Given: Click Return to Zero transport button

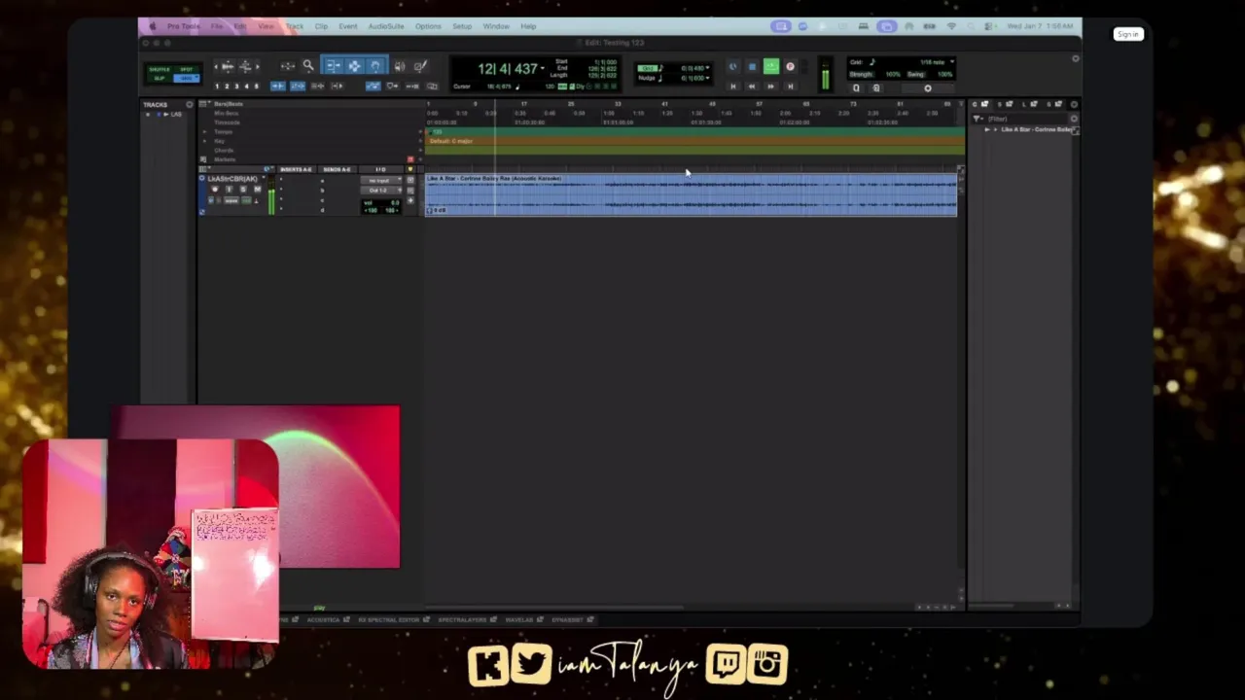Looking at the screenshot, I should coord(733,87).
